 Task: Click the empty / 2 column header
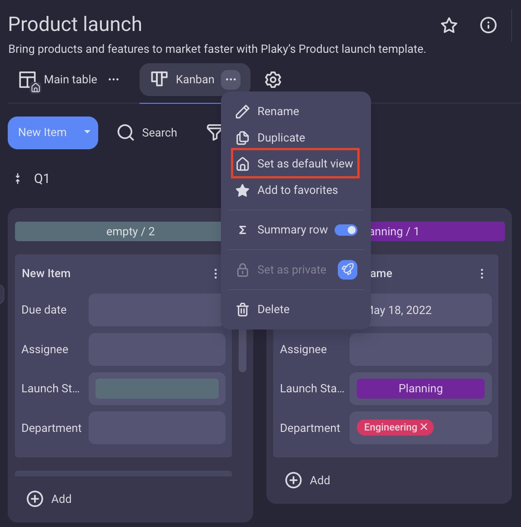tap(118, 231)
